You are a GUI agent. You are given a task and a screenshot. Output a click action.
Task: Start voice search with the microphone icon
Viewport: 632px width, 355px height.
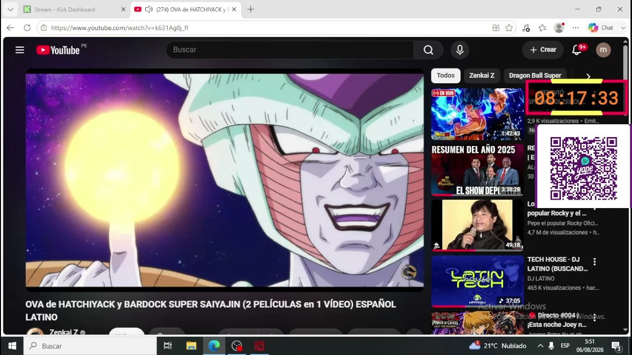(460, 50)
